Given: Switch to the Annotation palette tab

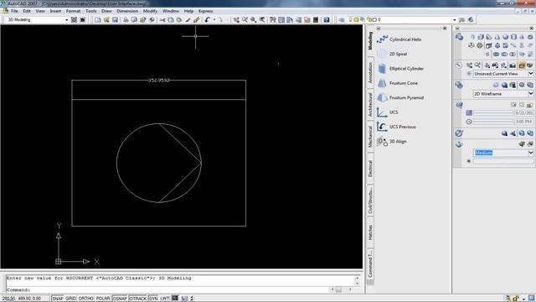Looking at the screenshot, I should tap(370, 73).
